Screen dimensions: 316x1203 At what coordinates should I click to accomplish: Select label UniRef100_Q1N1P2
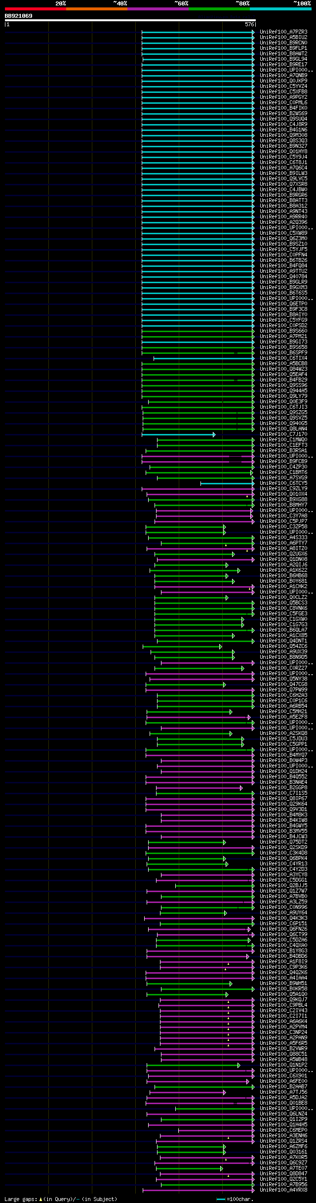click(x=283, y=1065)
